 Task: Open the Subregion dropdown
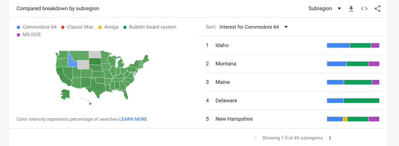(x=325, y=9)
